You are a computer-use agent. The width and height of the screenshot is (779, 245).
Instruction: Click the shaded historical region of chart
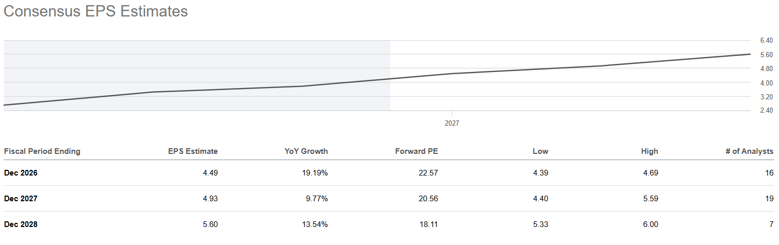(x=197, y=75)
